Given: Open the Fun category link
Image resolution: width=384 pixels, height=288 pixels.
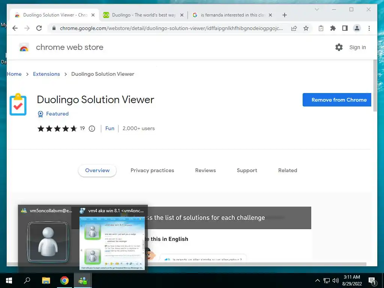Looking at the screenshot, I should (110, 129).
